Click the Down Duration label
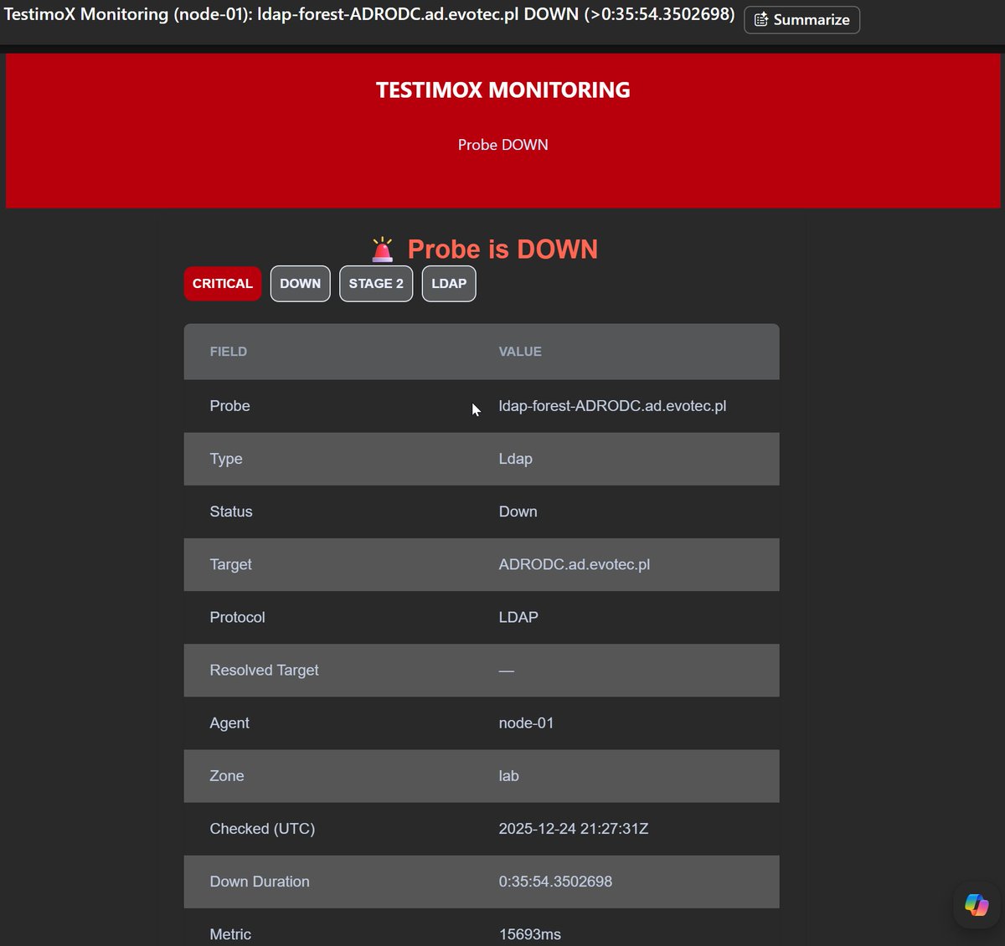The width and height of the screenshot is (1005, 946). (260, 882)
